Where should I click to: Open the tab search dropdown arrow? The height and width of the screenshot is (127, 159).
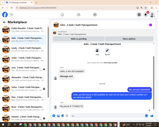coord(3,3)
